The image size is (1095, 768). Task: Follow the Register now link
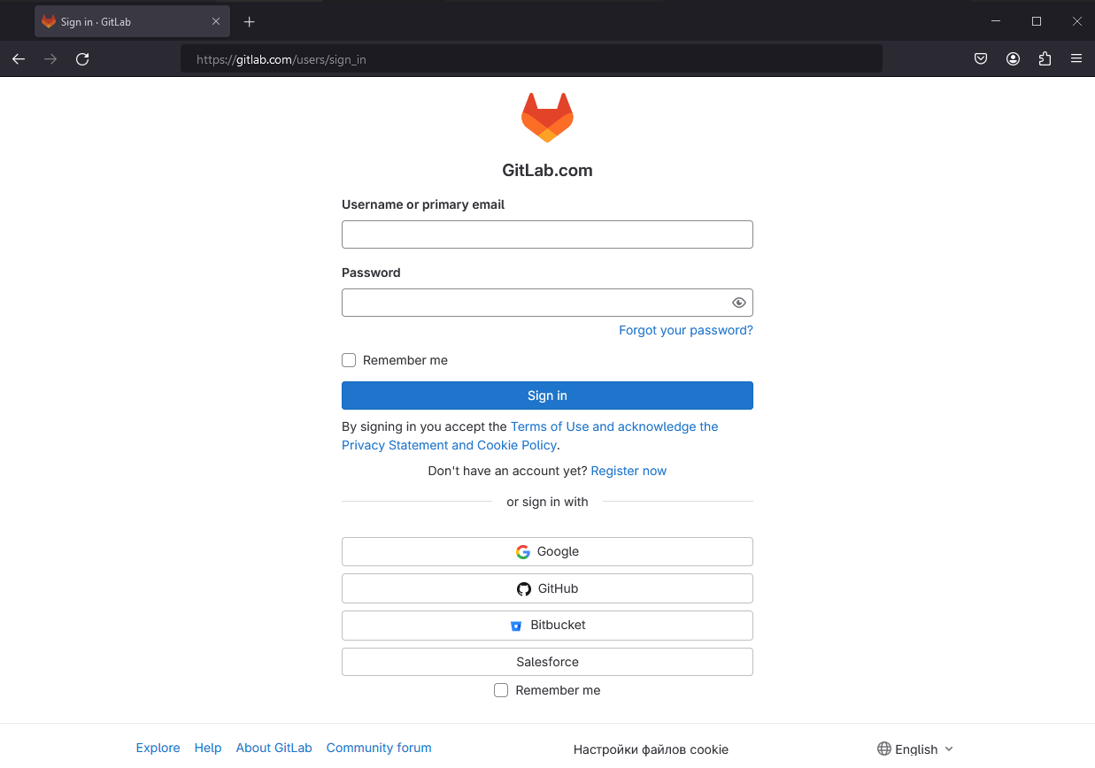click(x=628, y=471)
